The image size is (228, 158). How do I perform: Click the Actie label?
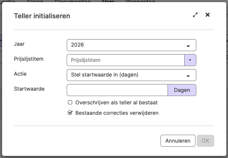tap(20, 74)
